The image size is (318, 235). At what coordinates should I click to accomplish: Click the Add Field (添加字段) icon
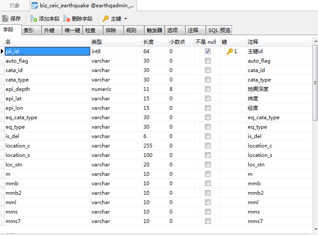[x=33, y=18]
